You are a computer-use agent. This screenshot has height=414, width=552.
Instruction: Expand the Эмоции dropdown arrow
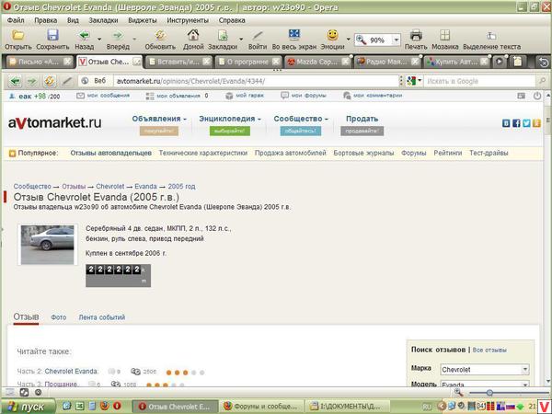[348, 39]
